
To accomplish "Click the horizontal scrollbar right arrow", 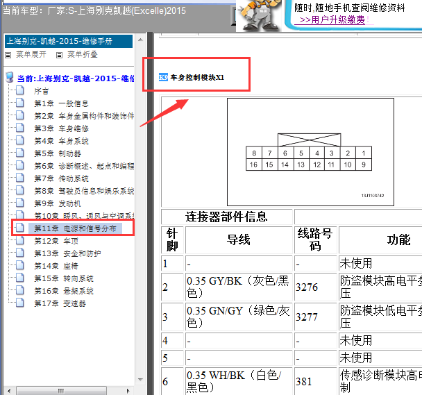I will pyautogui.click(x=128, y=391).
